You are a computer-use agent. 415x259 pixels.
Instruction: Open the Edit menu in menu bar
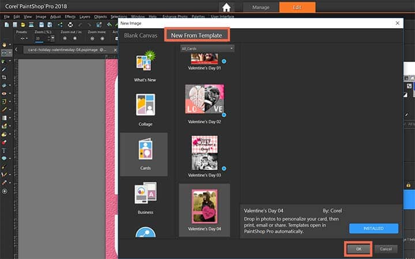pyautogui.click(x=17, y=17)
